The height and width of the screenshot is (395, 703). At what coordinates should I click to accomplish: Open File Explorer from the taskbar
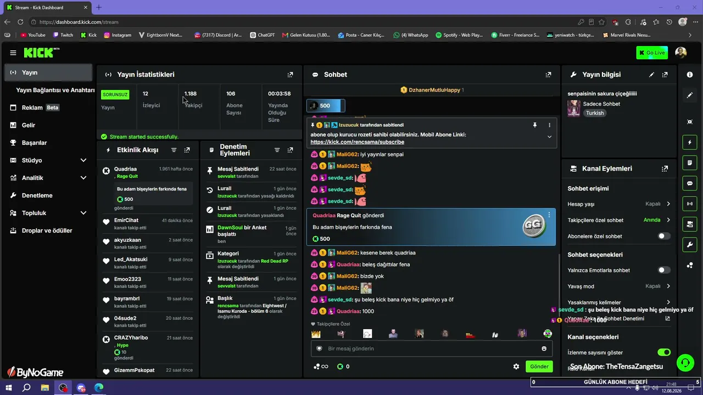click(x=44, y=387)
